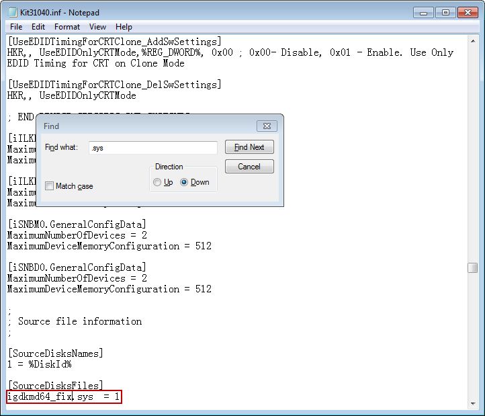Close the Find dialog with X button
The image size is (485, 416).
[267, 126]
